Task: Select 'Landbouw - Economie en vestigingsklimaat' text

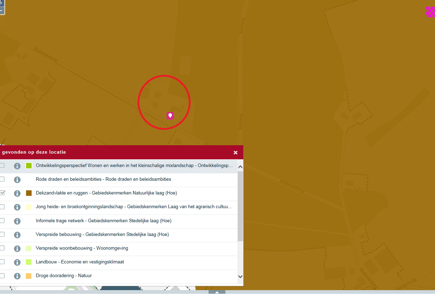Action: 80,262
